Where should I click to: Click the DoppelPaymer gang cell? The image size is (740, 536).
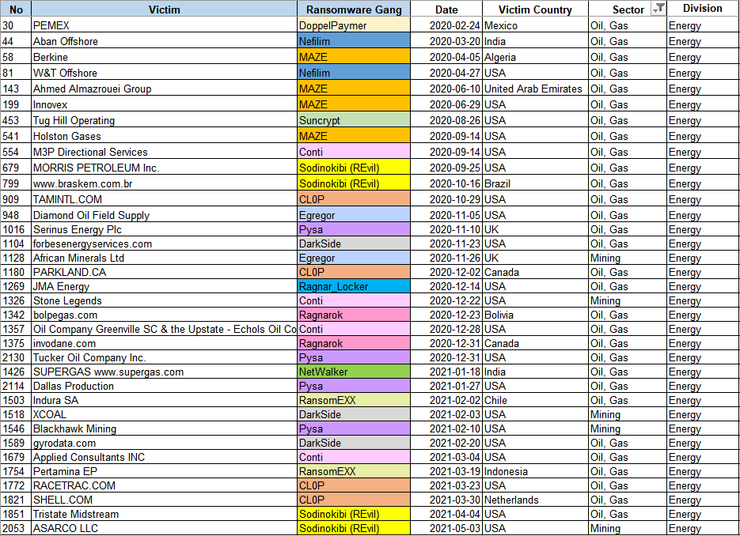pos(354,25)
